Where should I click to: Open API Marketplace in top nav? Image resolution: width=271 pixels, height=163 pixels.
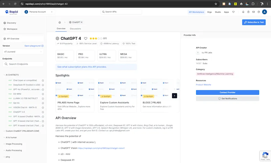tap(196, 12)
